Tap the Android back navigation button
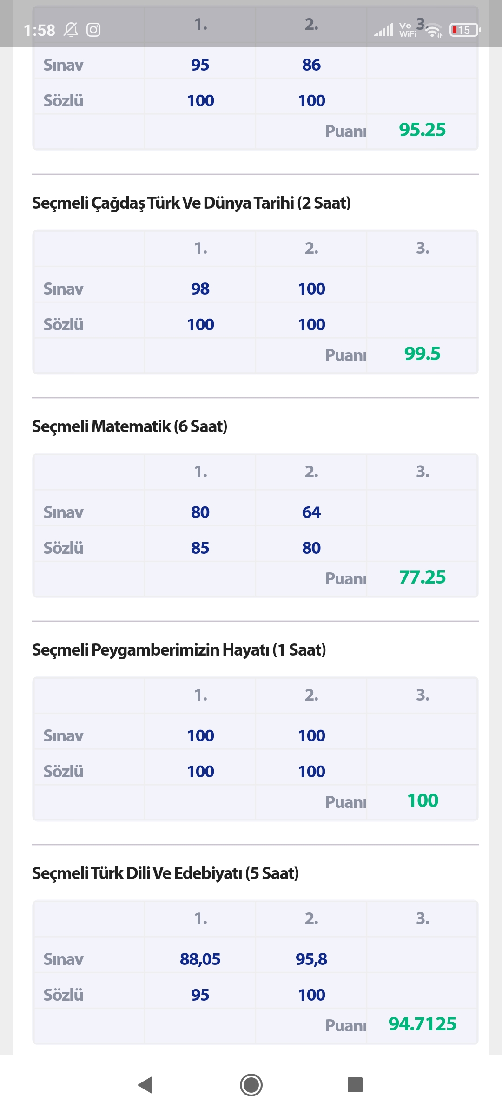 [x=146, y=1085]
